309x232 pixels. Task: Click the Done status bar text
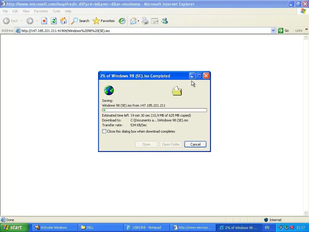coord(10,220)
